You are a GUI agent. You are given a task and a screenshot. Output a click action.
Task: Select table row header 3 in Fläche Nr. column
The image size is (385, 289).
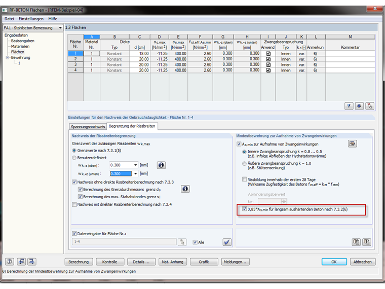point(75,64)
